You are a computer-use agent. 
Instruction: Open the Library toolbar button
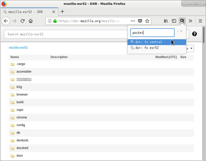point(166,21)
